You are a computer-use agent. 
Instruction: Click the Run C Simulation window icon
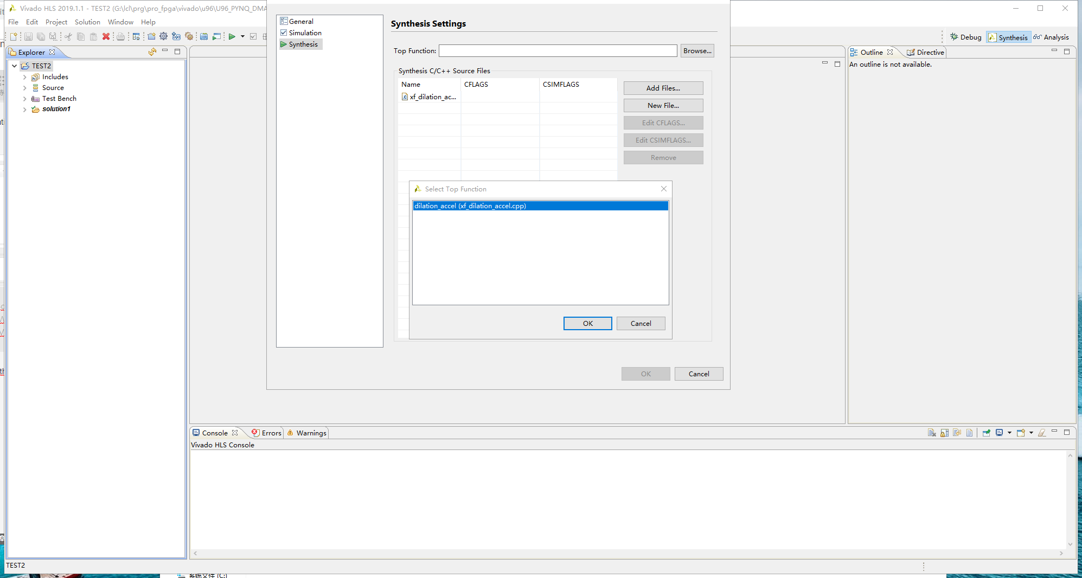tap(216, 36)
